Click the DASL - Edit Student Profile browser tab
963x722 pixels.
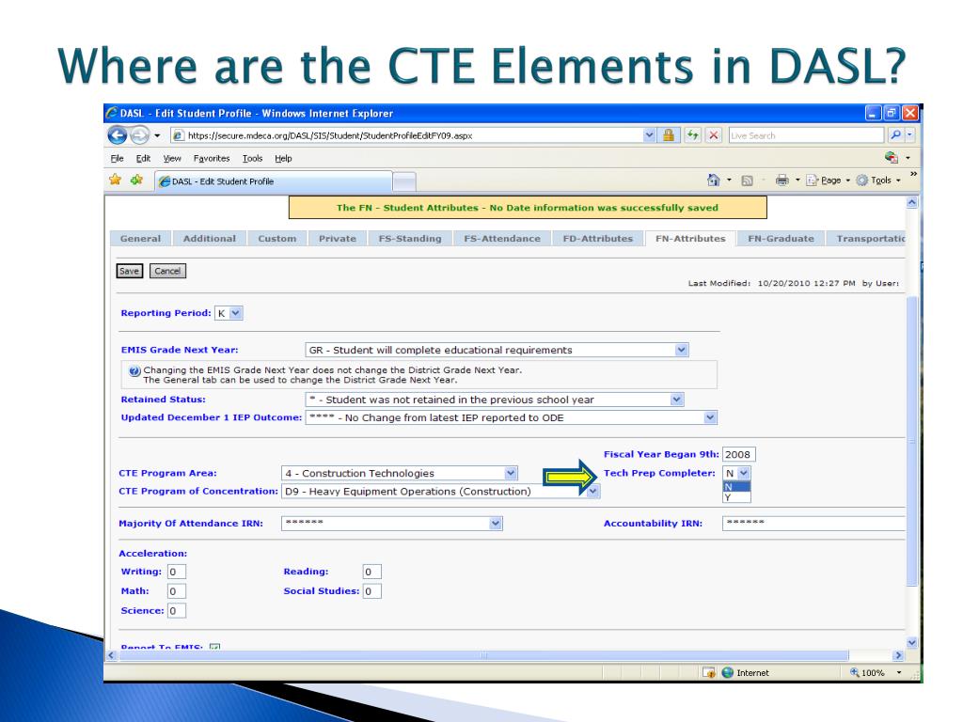click(273, 181)
